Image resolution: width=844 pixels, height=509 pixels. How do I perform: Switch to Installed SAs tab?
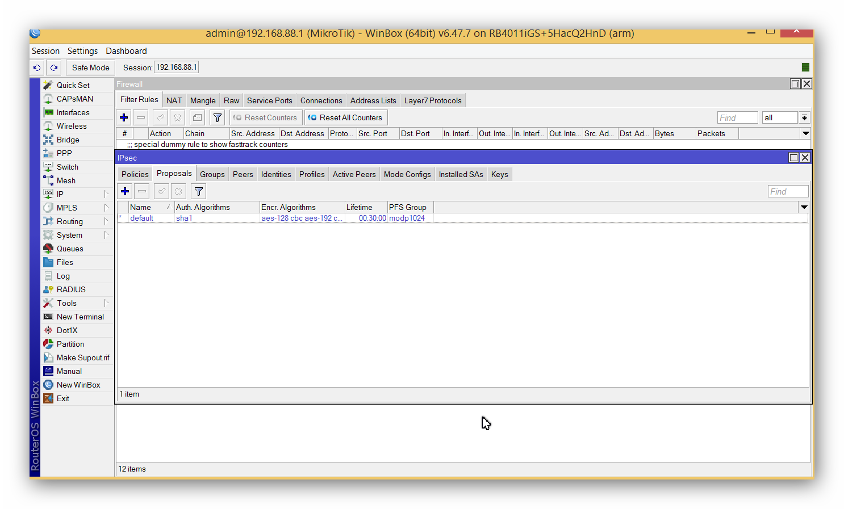461,174
